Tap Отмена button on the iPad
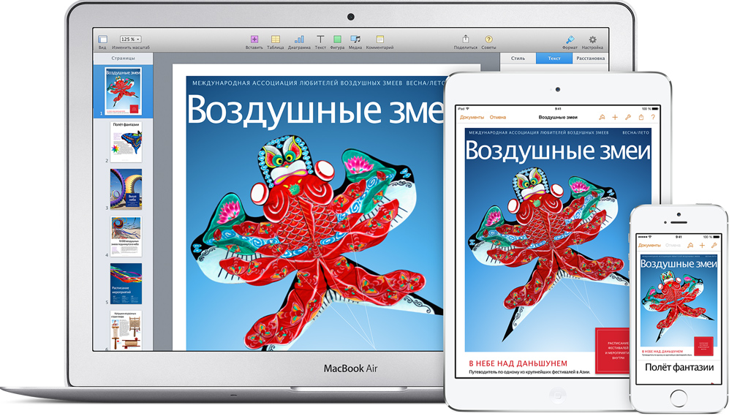The image size is (729, 416). pyautogui.click(x=498, y=117)
